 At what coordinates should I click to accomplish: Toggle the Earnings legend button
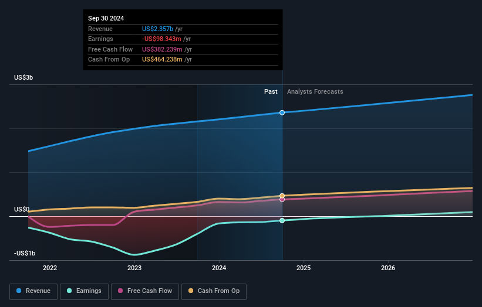[x=84, y=291]
